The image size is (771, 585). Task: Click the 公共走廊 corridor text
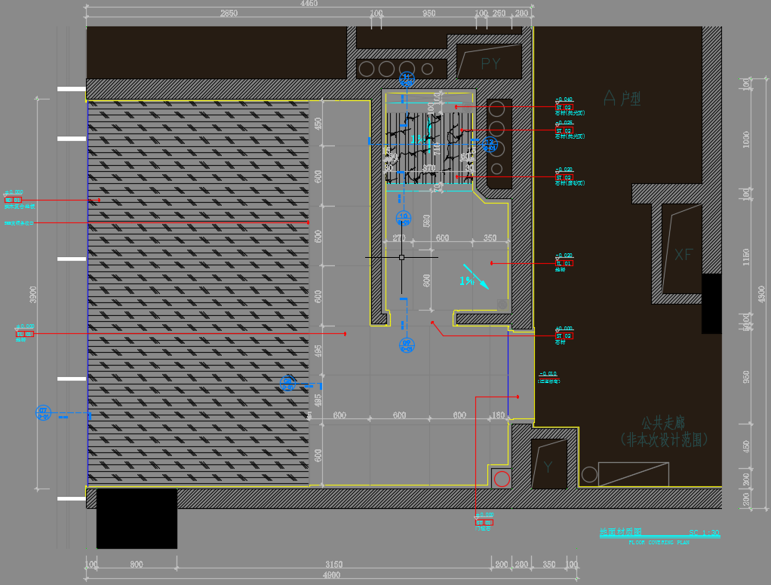(663, 423)
